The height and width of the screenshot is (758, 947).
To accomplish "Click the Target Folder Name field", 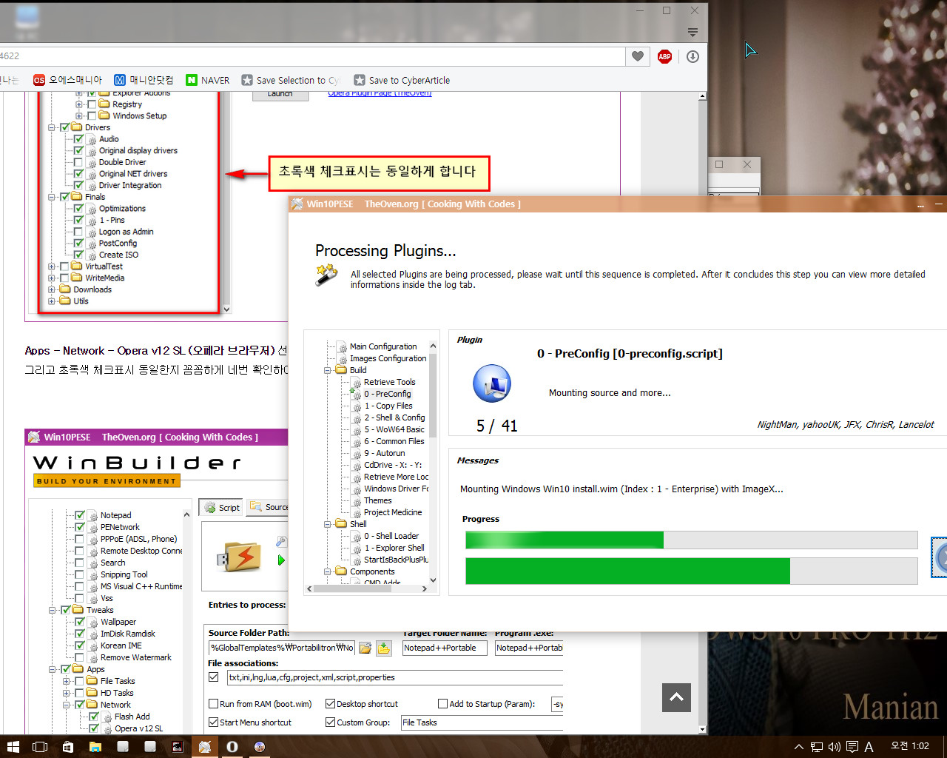I will pos(445,648).
